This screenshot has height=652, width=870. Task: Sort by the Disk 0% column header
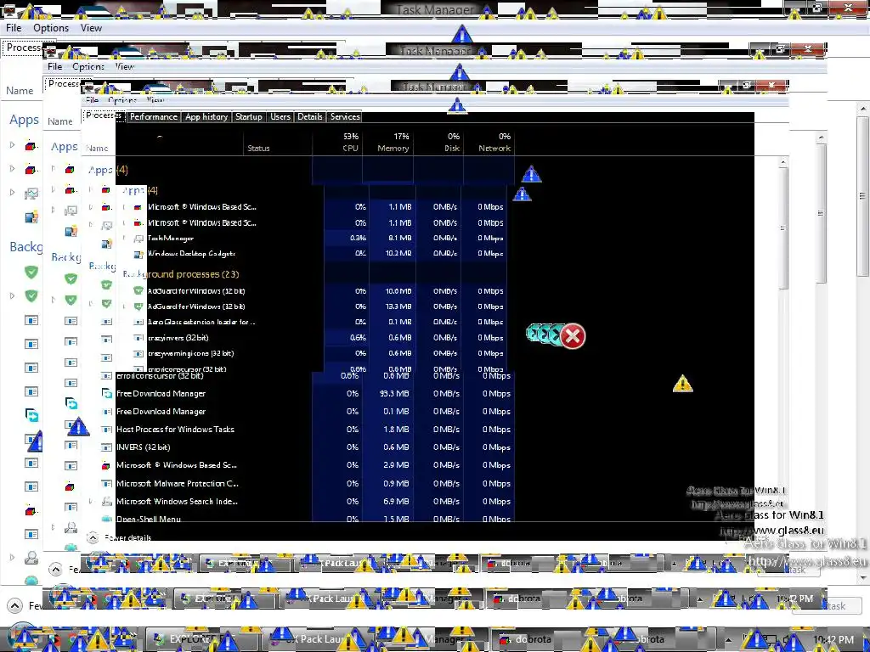438,143
